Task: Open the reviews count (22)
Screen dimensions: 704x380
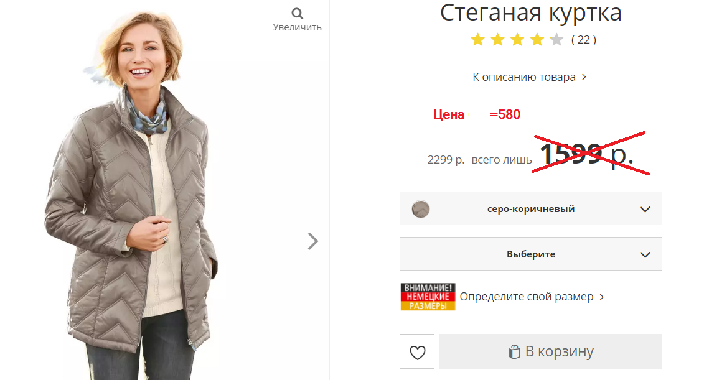Action: tap(584, 40)
